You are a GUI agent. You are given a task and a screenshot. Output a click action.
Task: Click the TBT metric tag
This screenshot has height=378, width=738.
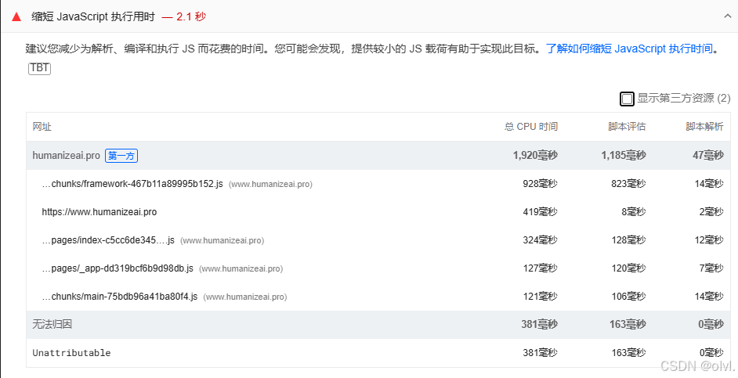[39, 68]
